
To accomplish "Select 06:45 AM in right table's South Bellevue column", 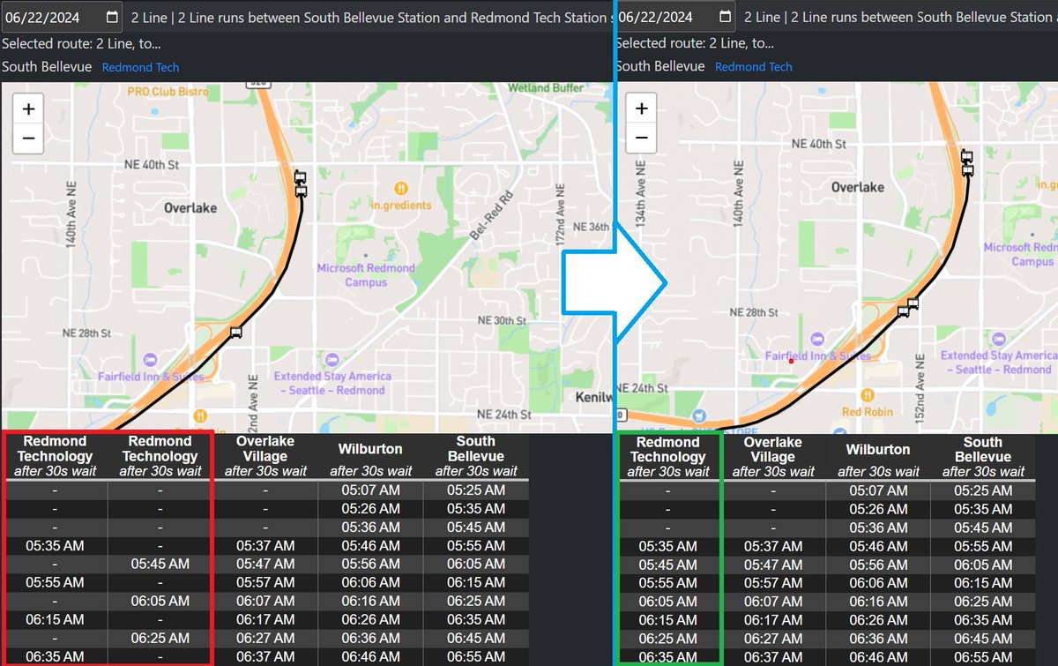I will [x=983, y=638].
